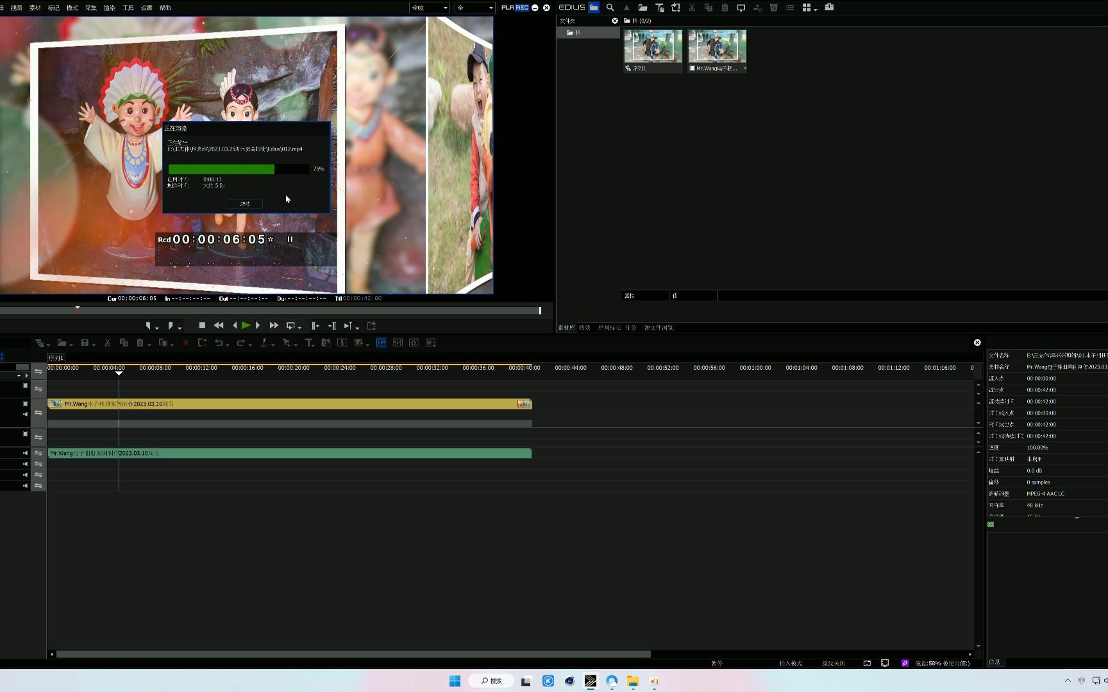Viewport: 1108px width, 692px height.
Task: Open the 设置 menu
Action: 147,8
